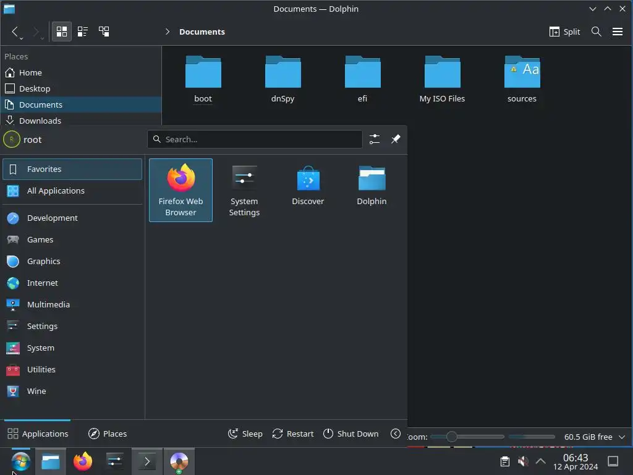Open the Development category
Image resolution: width=633 pixels, height=475 pixels.
[72, 218]
